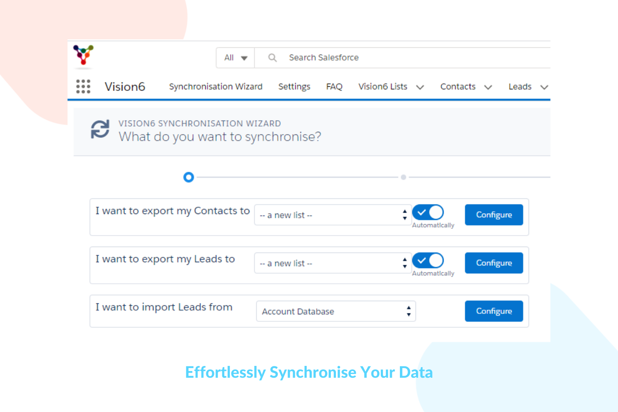The image size is (618, 412).
Task: Open the Synchronisation Wizard tab
Action: pyautogui.click(x=216, y=86)
